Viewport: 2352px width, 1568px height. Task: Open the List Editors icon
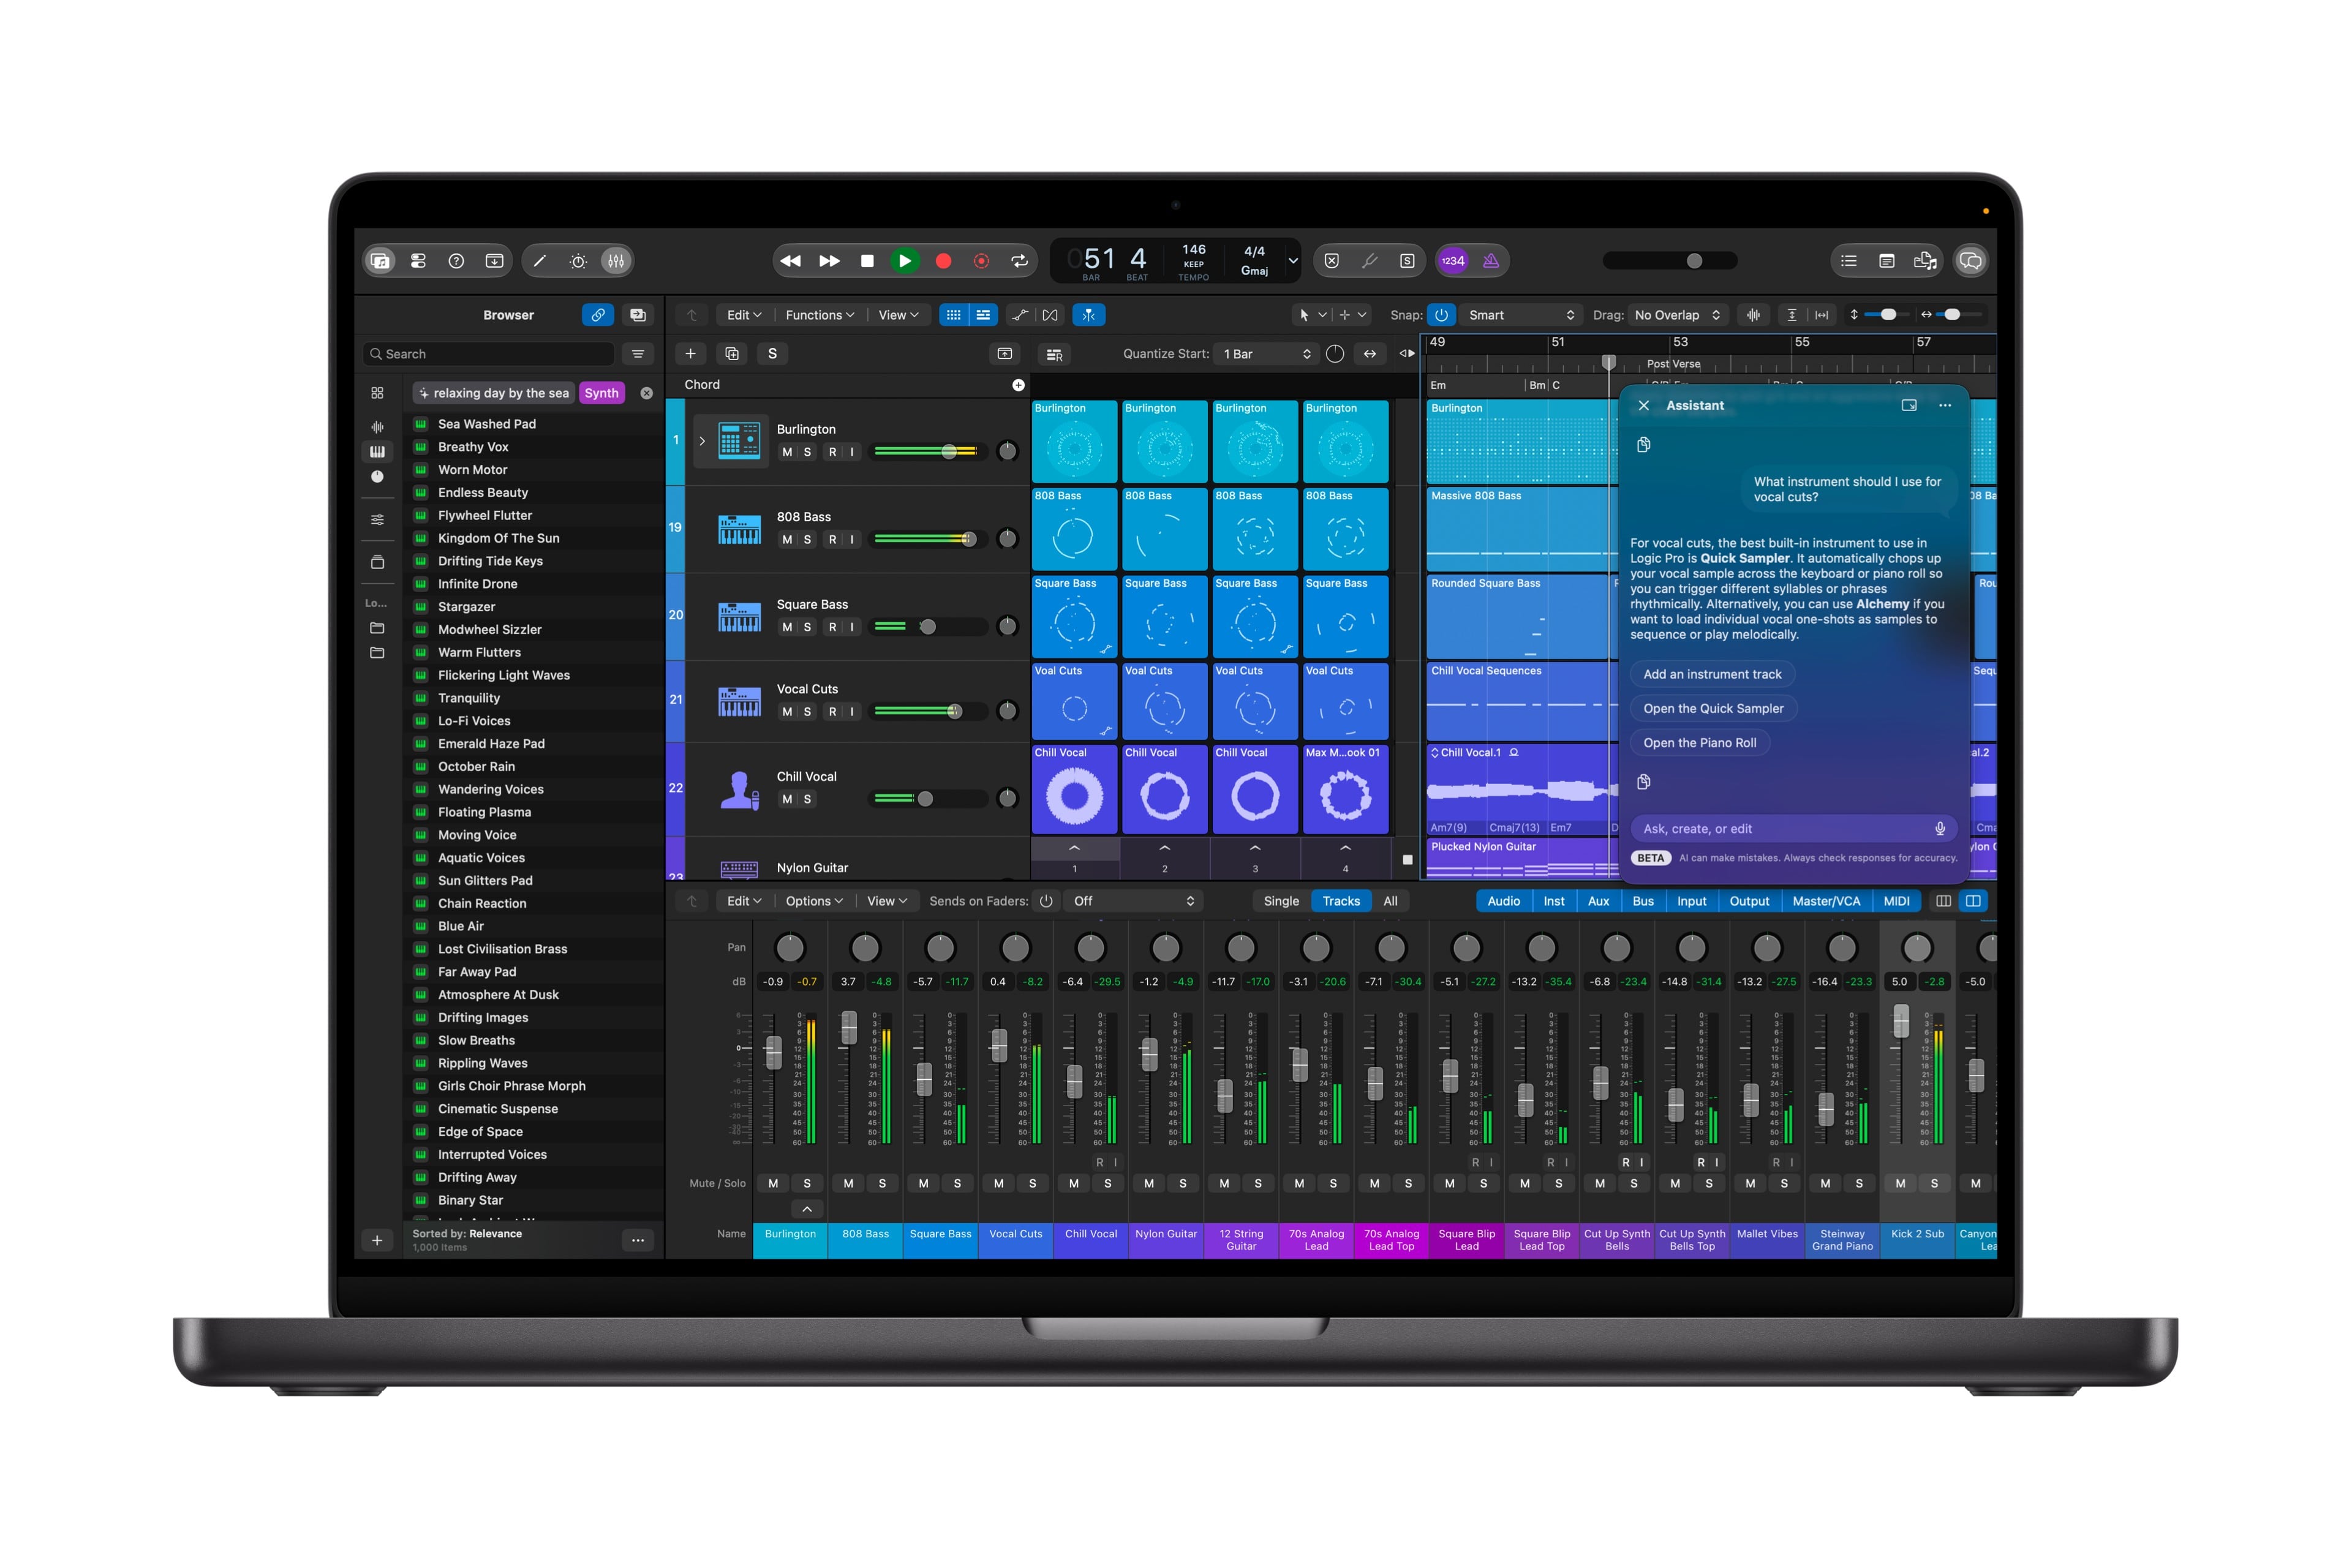point(1849,261)
